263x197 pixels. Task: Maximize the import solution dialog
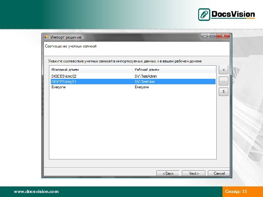point(213,36)
